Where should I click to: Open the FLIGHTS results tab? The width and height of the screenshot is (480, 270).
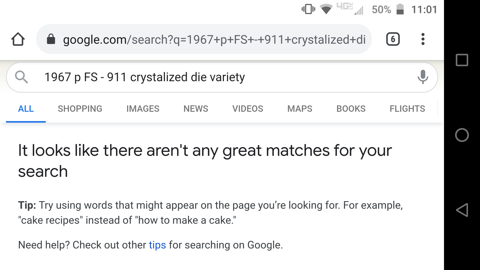[407, 109]
